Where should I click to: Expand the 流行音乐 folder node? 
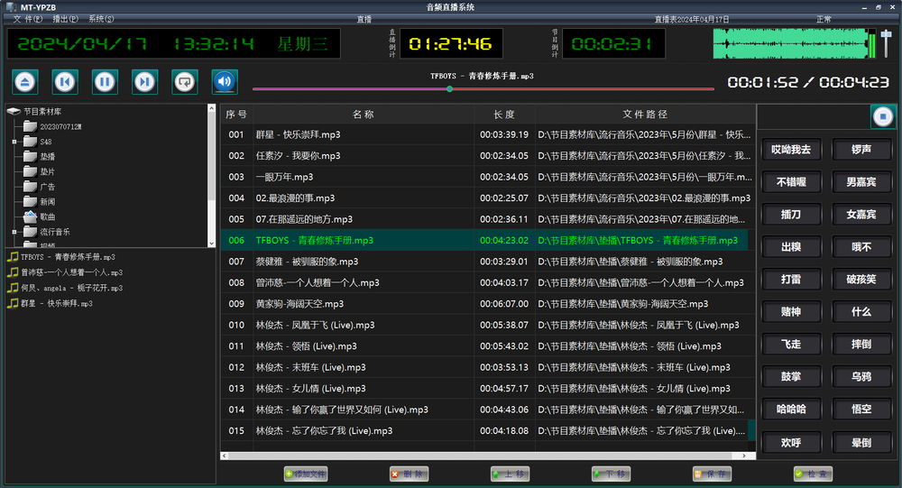point(14,232)
